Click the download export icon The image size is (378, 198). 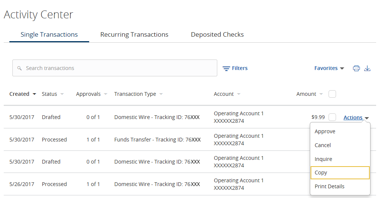[367, 68]
